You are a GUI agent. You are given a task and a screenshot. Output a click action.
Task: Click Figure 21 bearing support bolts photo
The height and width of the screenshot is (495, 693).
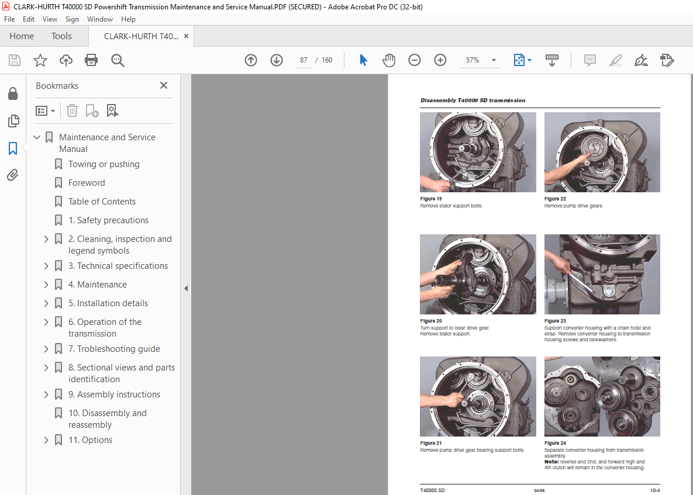[478, 397]
